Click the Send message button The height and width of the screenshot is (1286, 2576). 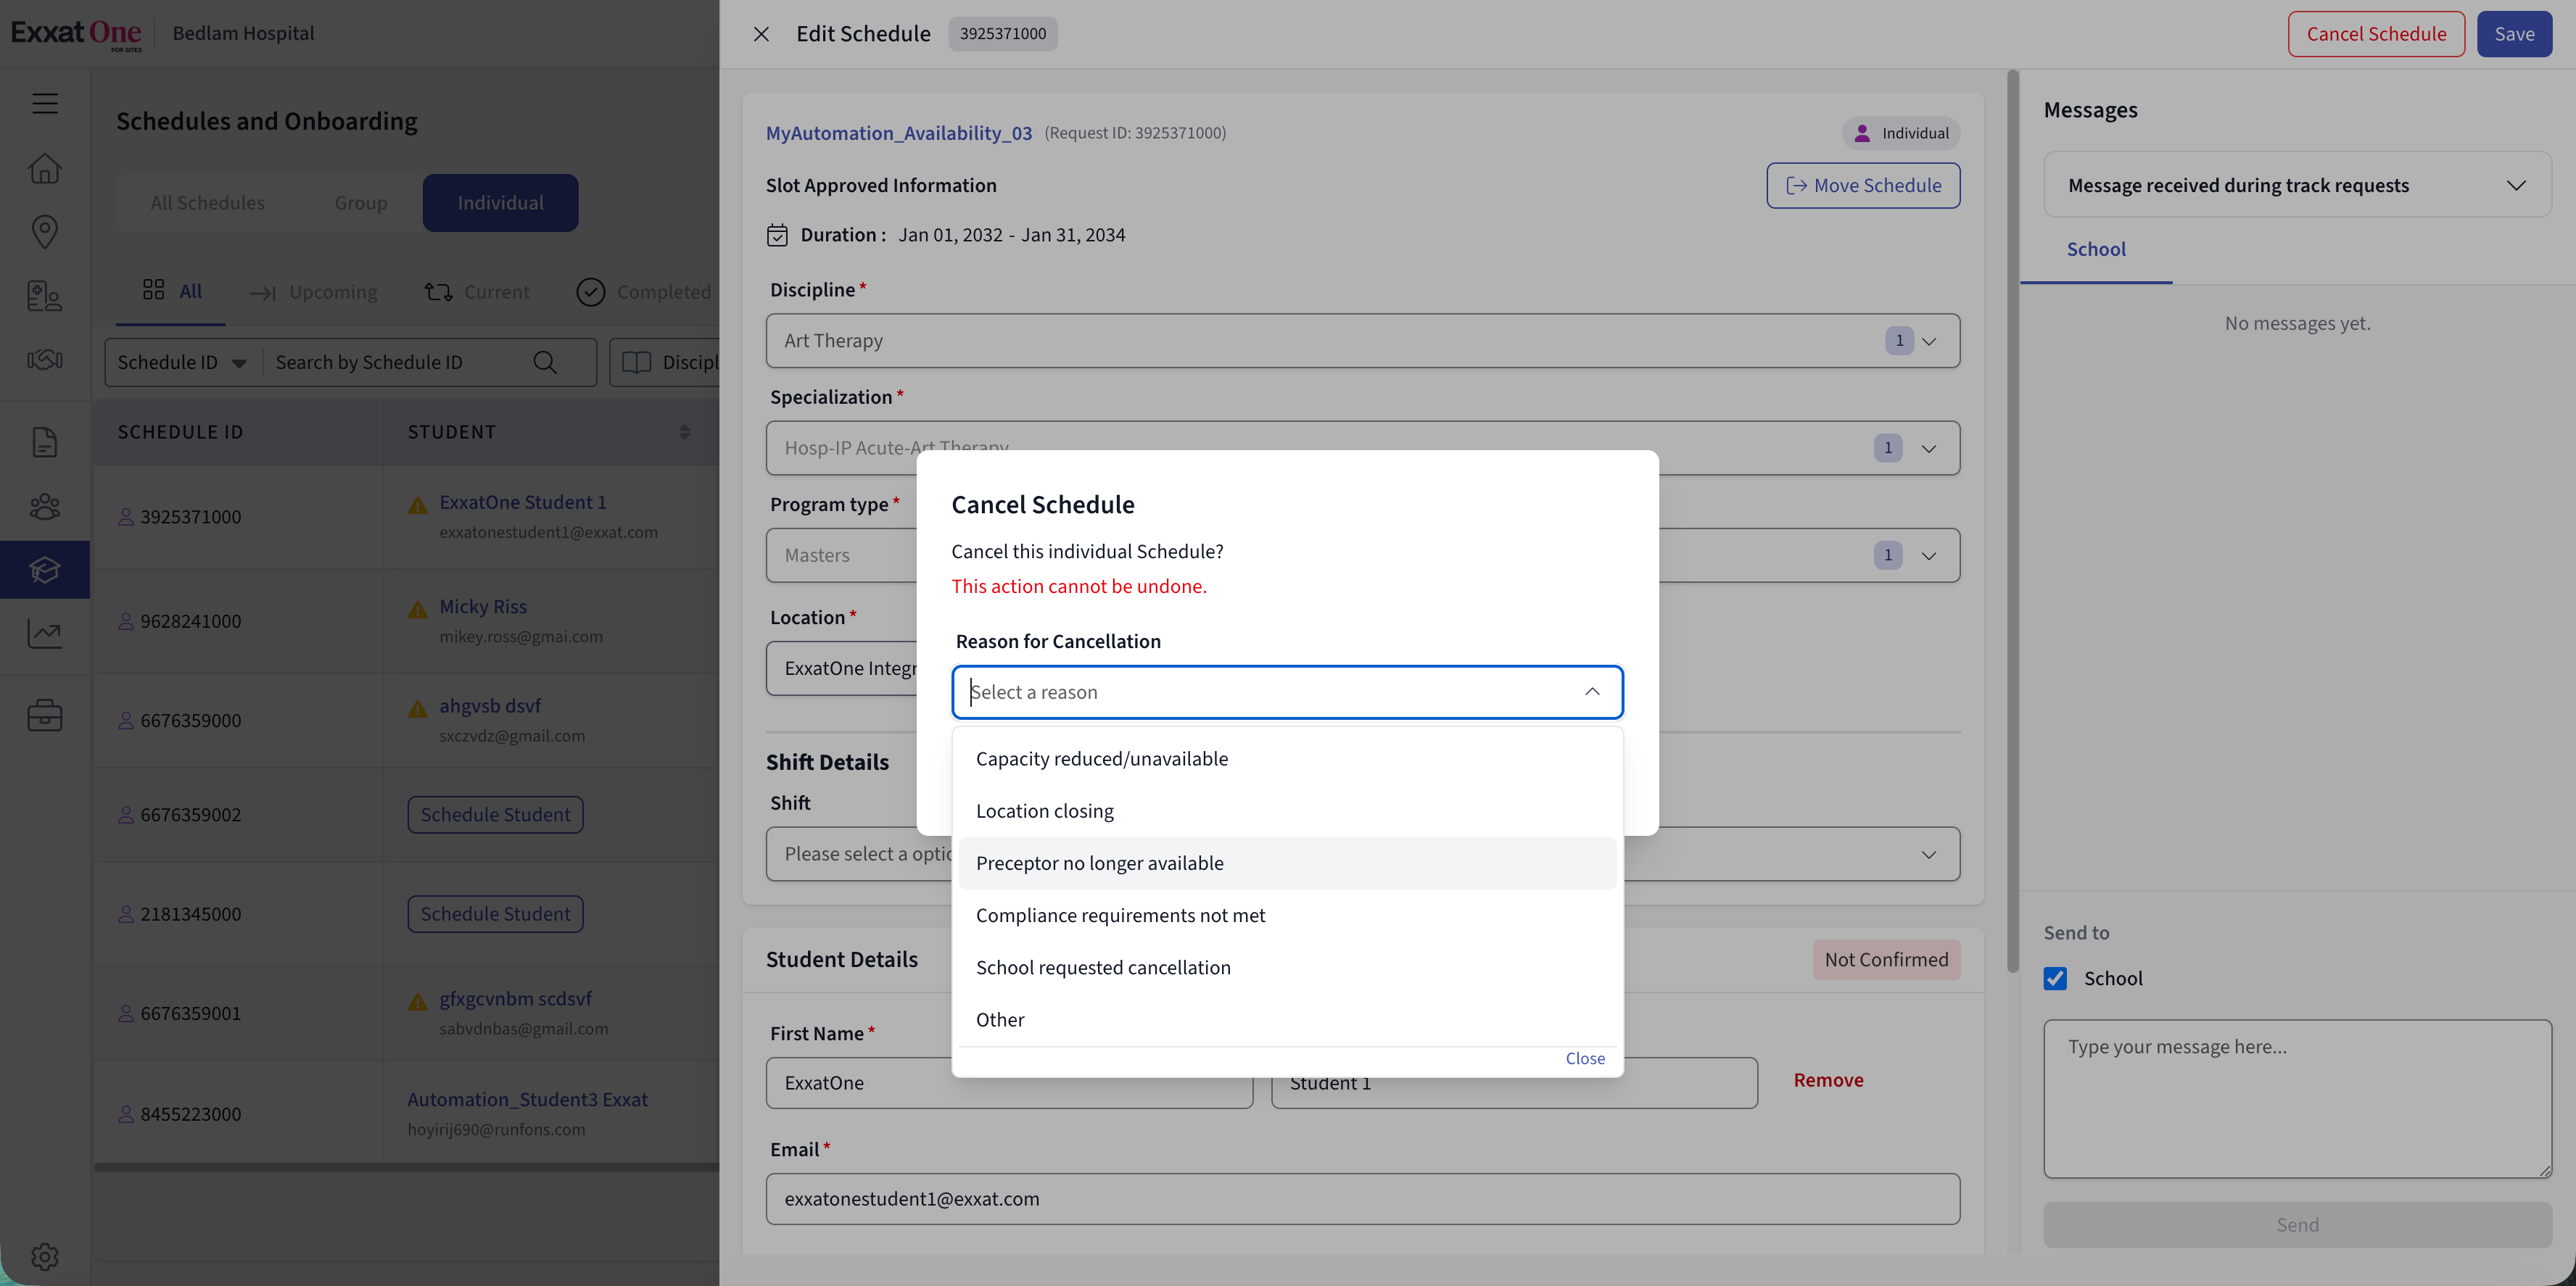(2297, 1225)
